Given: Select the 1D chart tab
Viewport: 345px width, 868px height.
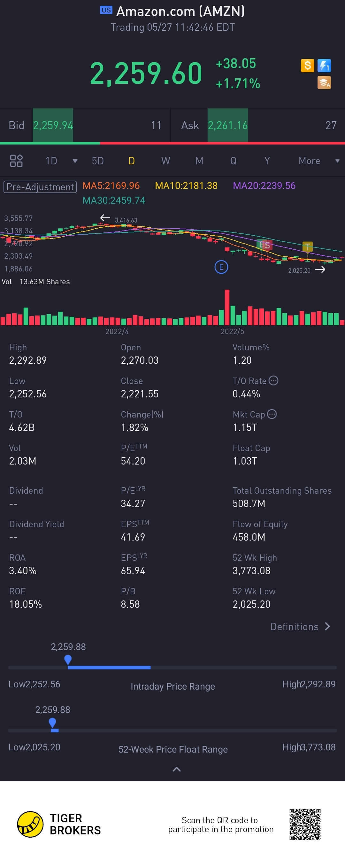Looking at the screenshot, I should click(x=51, y=161).
